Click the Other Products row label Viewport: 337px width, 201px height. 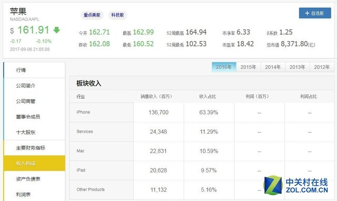pos(91,189)
